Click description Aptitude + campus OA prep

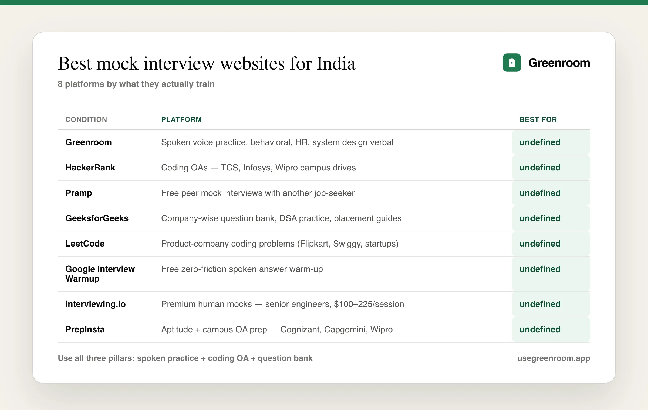pyautogui.click(x=277, y=330)
